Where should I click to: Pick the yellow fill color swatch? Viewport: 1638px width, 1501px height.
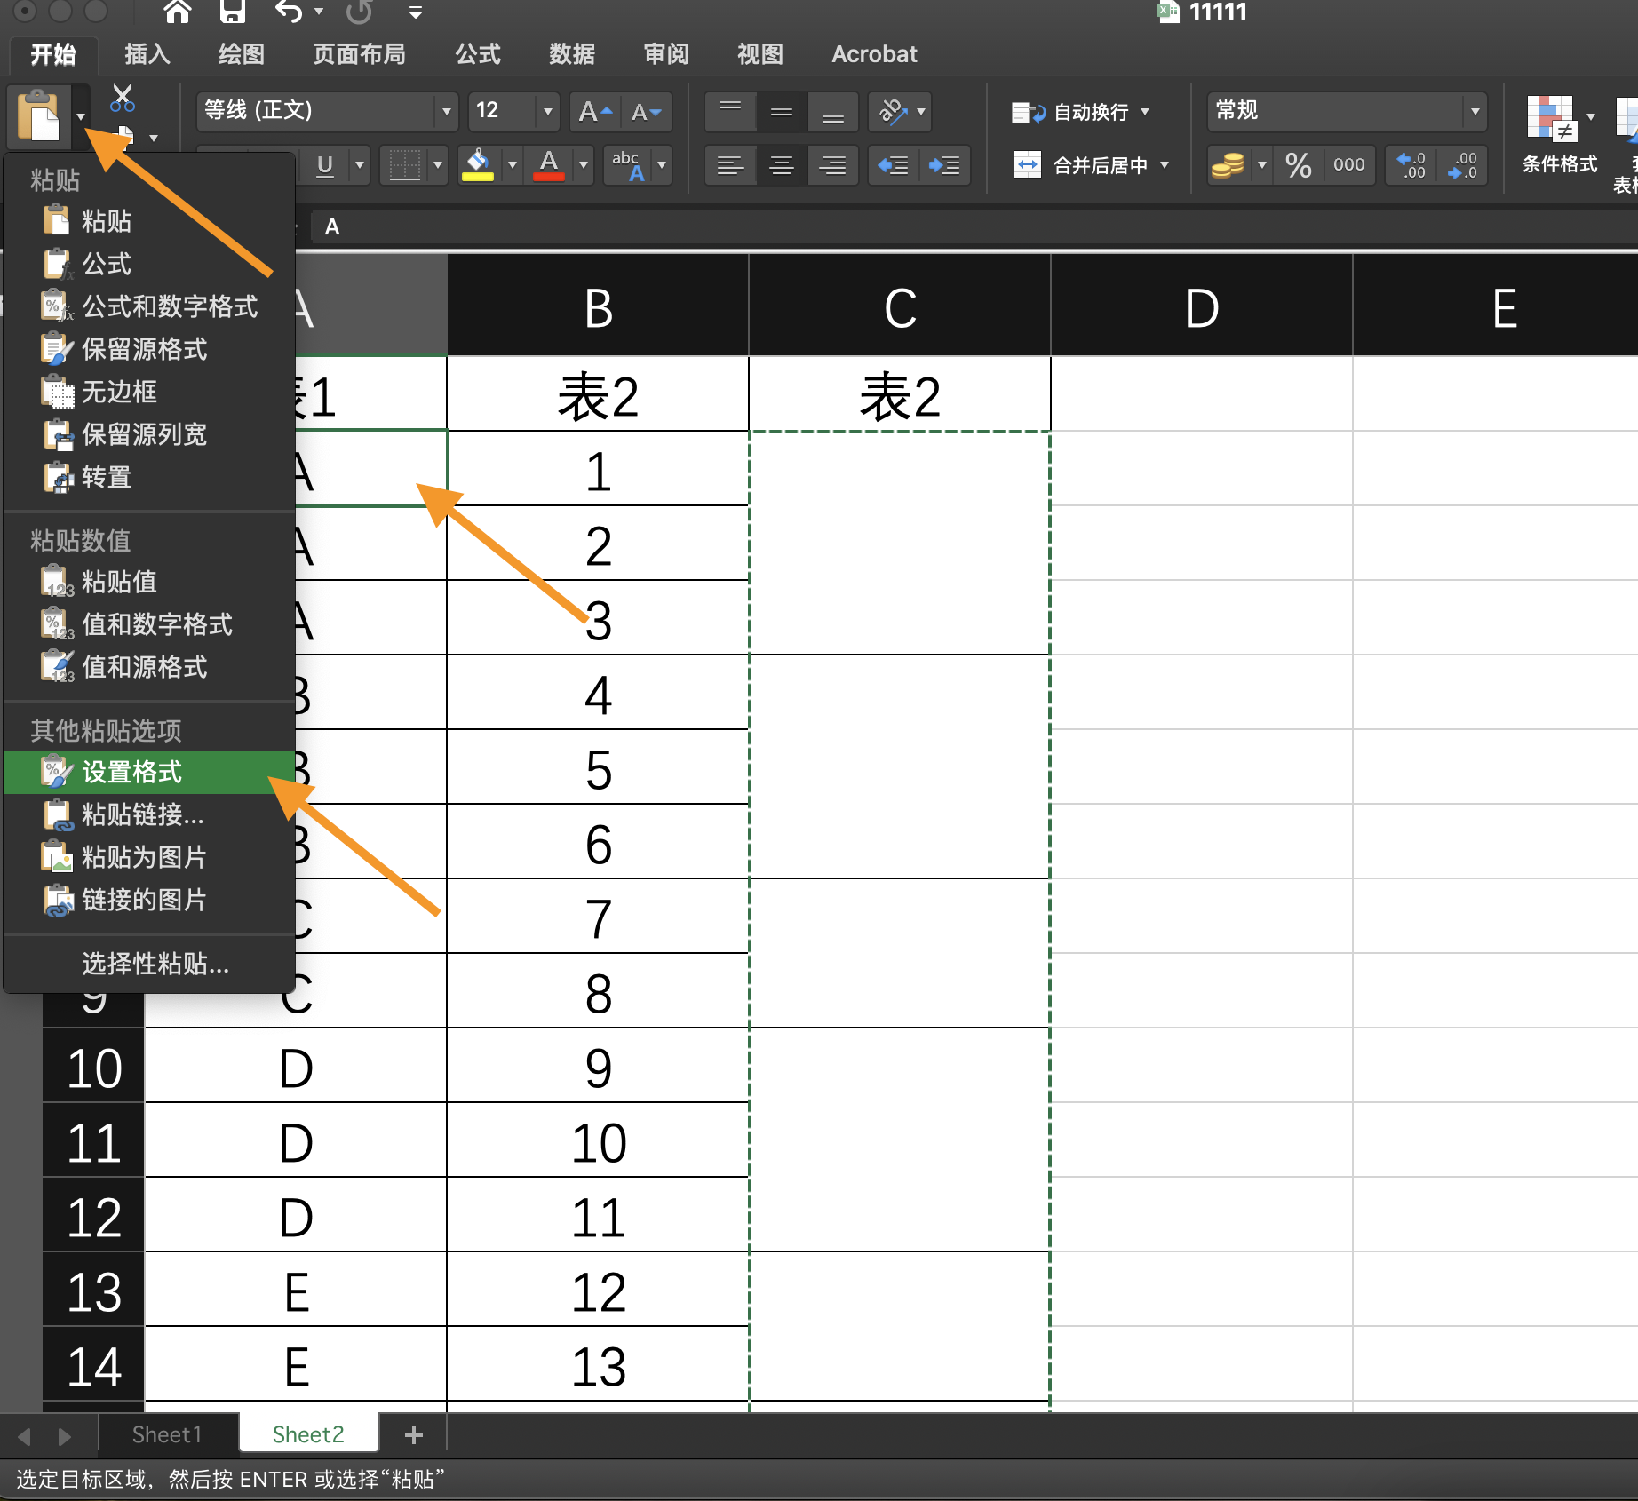click(479, 177)
